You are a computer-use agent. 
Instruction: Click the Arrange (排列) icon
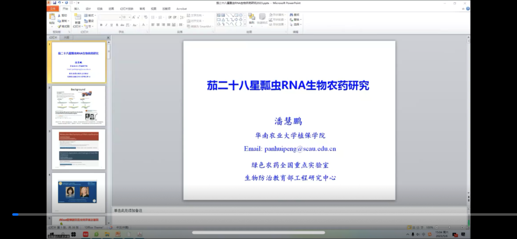[x=251, y=18]
